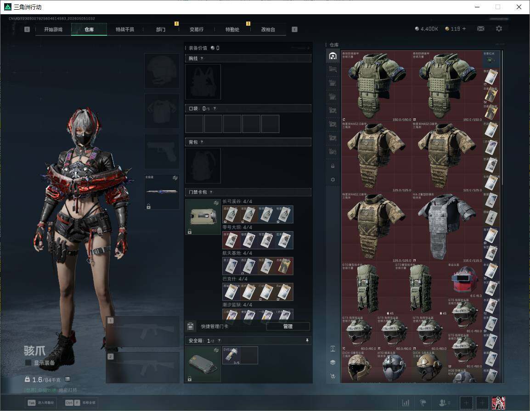Click the plus next to 119 currency
The height and width of the screenshot is (411, 530).
(464, 29)
